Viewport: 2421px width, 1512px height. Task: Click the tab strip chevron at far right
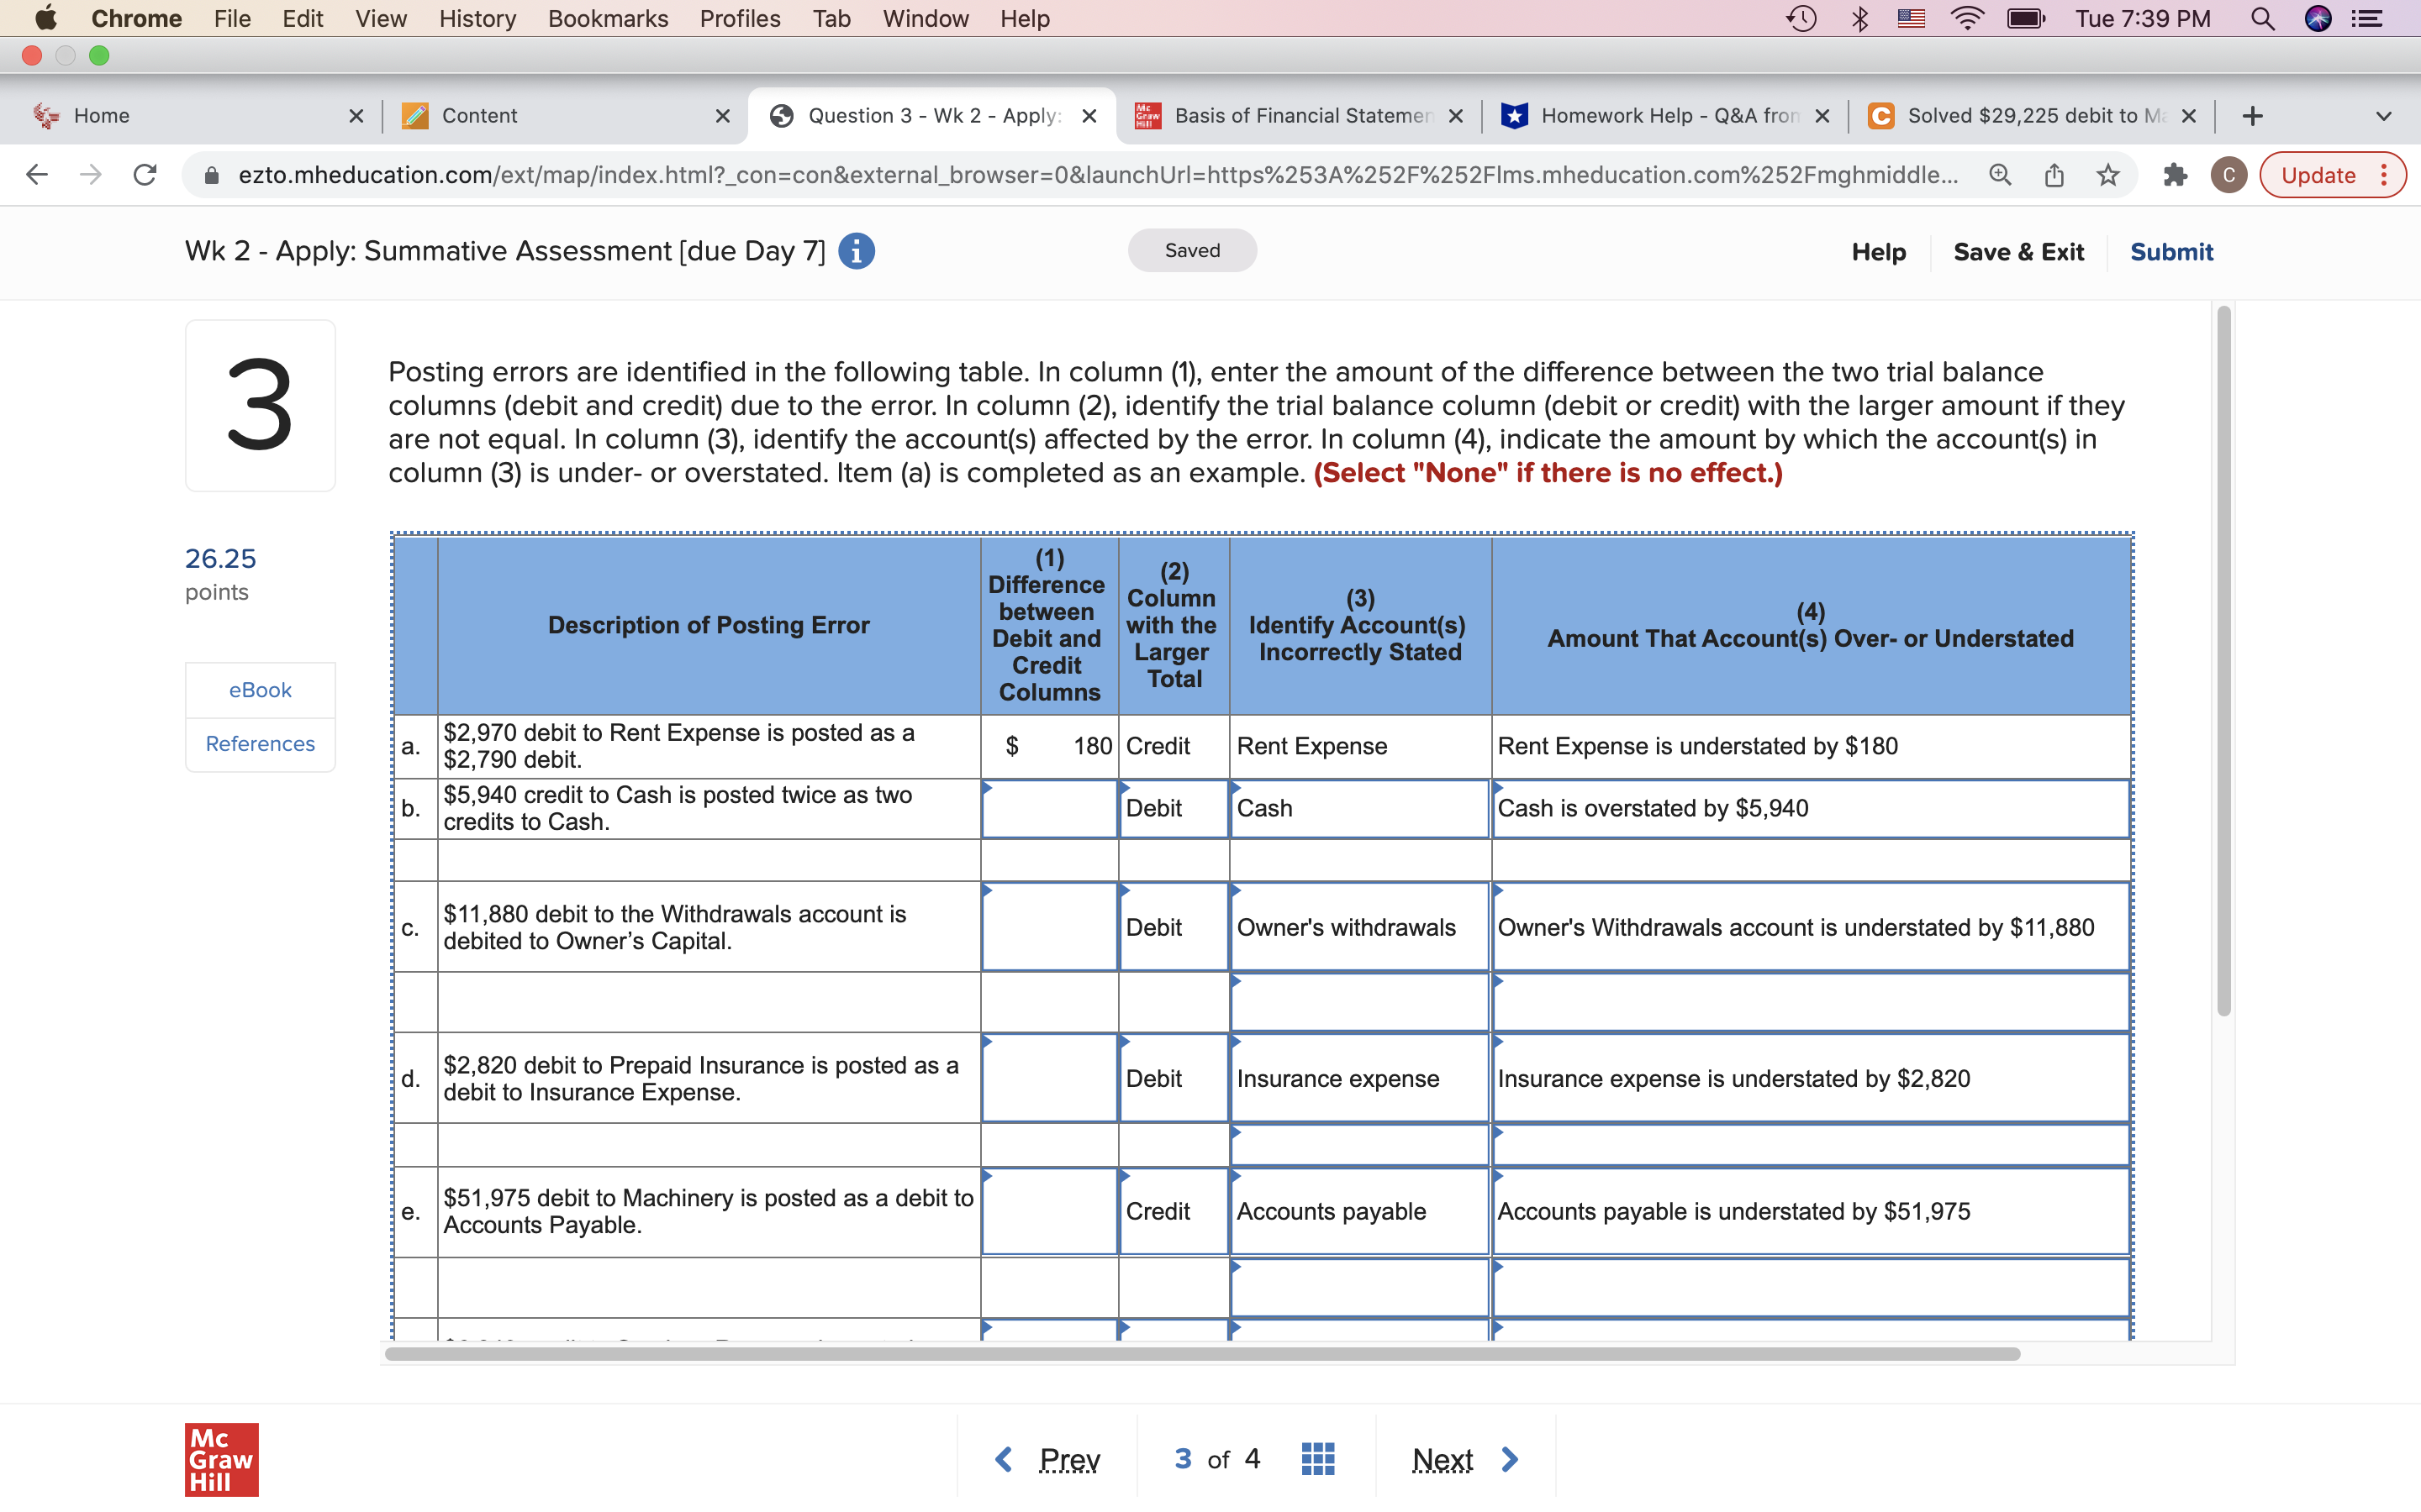click(2384, 115)
